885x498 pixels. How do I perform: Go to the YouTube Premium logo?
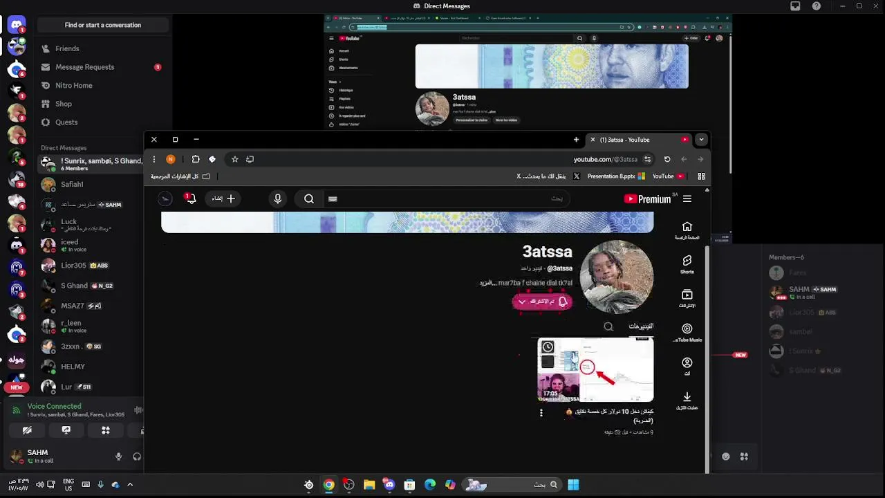(x=648, y=199)
